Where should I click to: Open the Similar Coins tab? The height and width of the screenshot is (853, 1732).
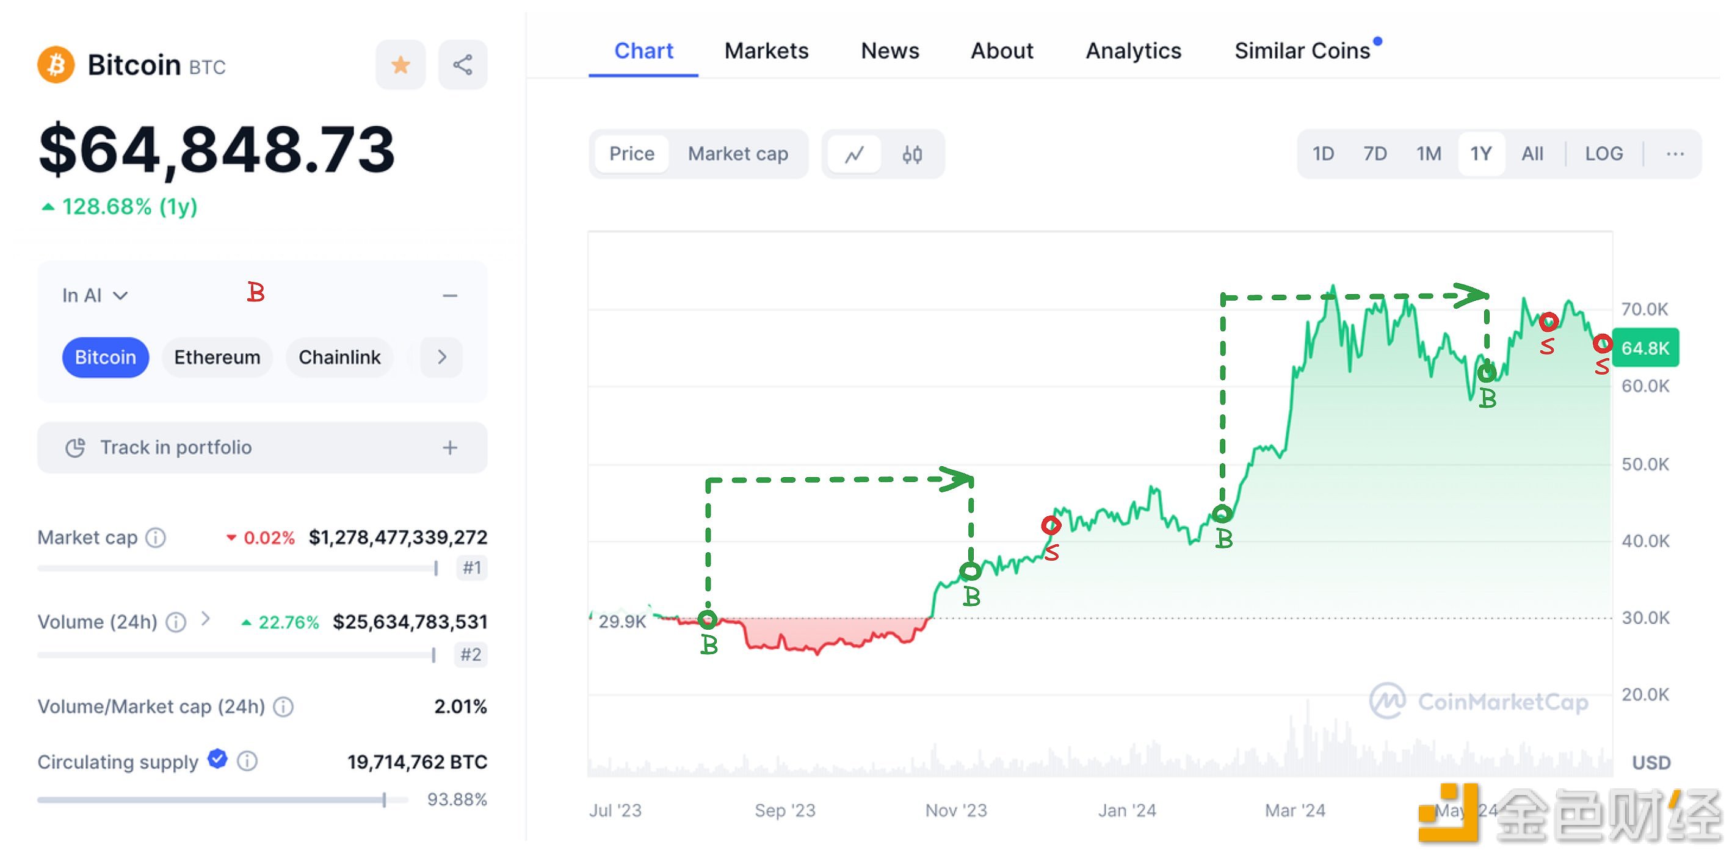(x=1302, y=51)
